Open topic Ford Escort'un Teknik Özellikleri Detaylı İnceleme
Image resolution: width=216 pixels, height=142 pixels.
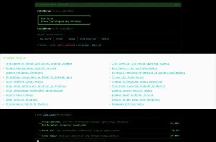[39, 64]
